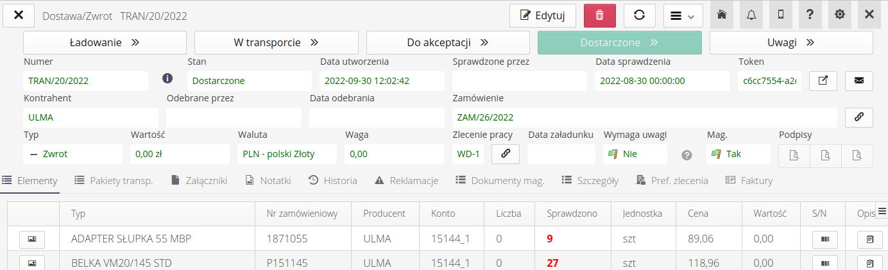Click the red trash delete button
Viewport: 888px width, 270px height.
click(x=599, y=15)
